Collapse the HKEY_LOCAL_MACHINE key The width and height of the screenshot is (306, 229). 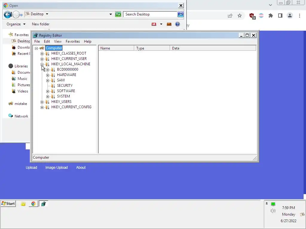click(42, 64)
